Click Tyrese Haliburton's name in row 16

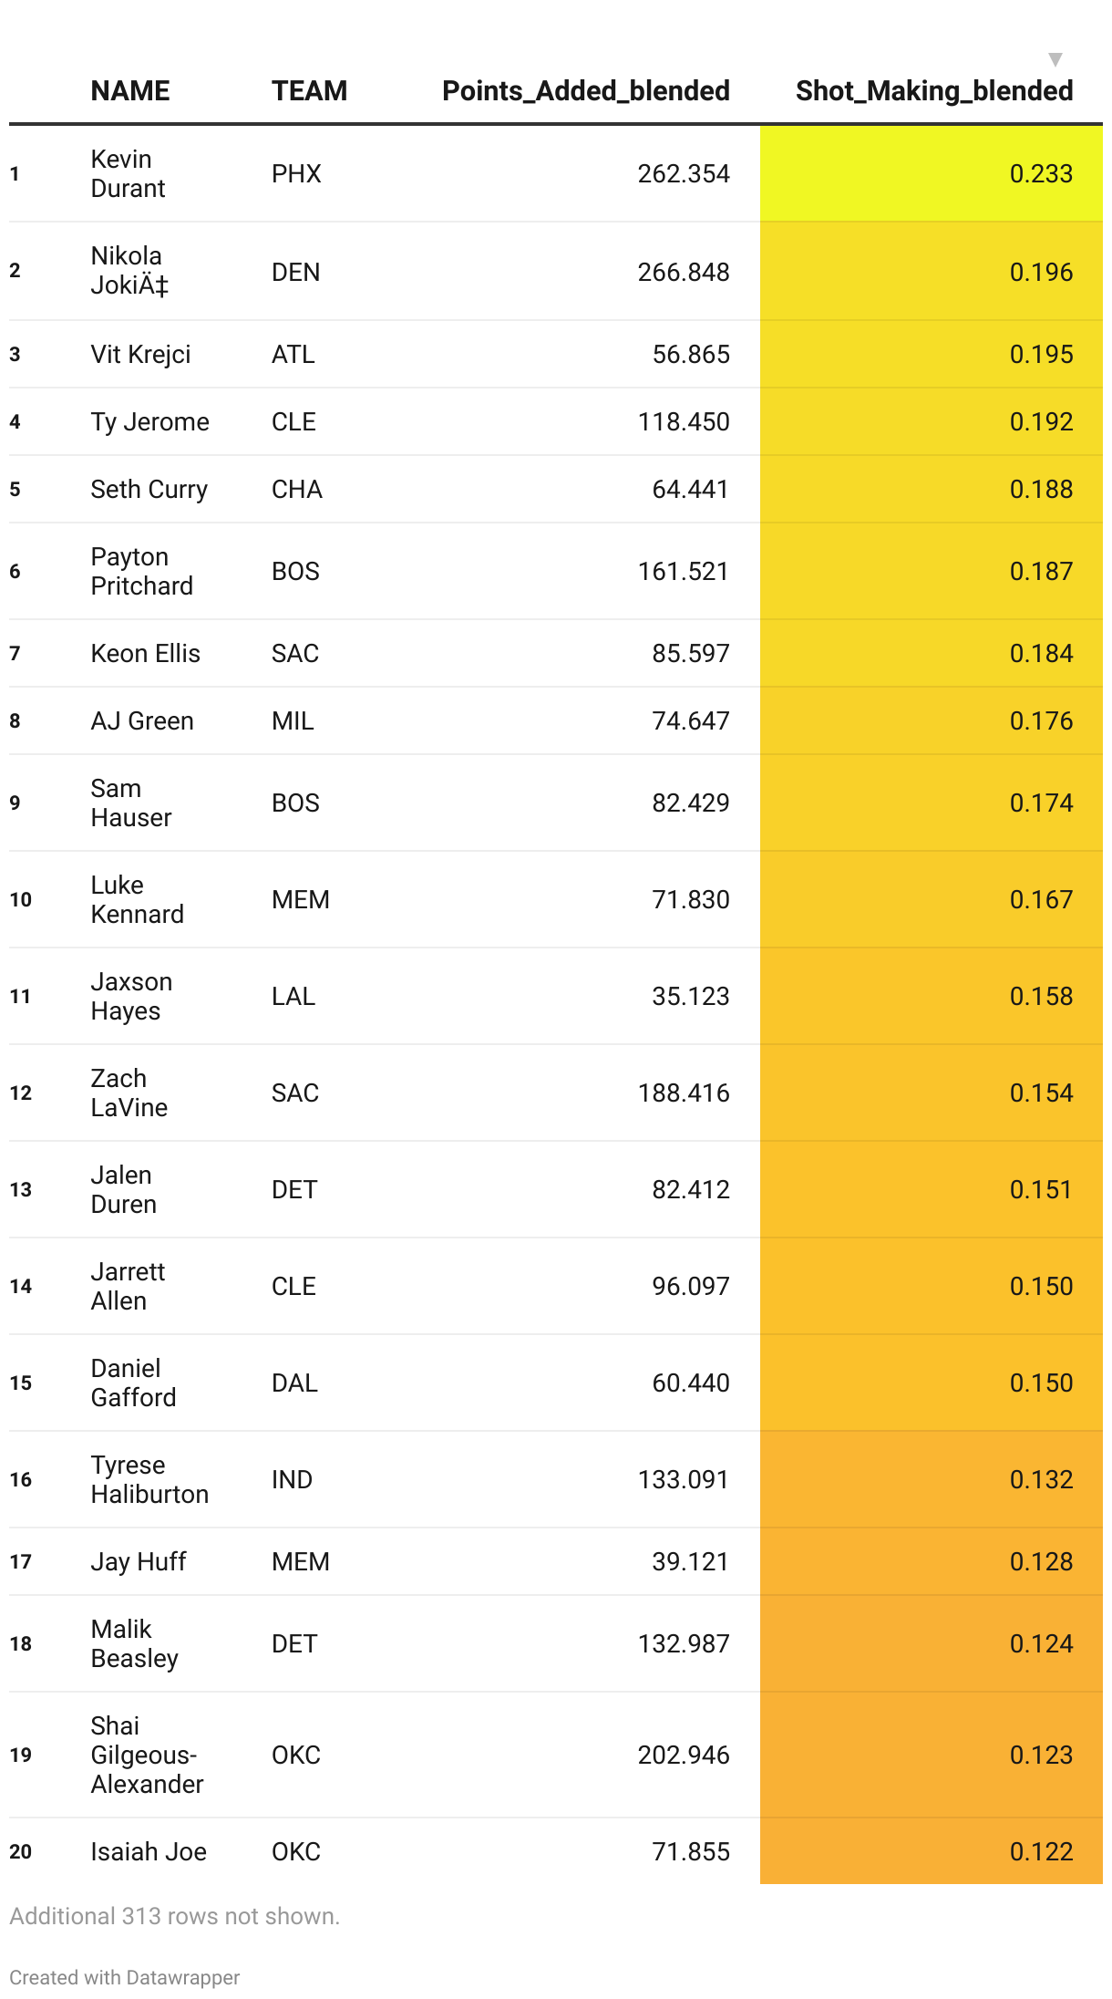pyautogui.click(x=149, y=1479)
